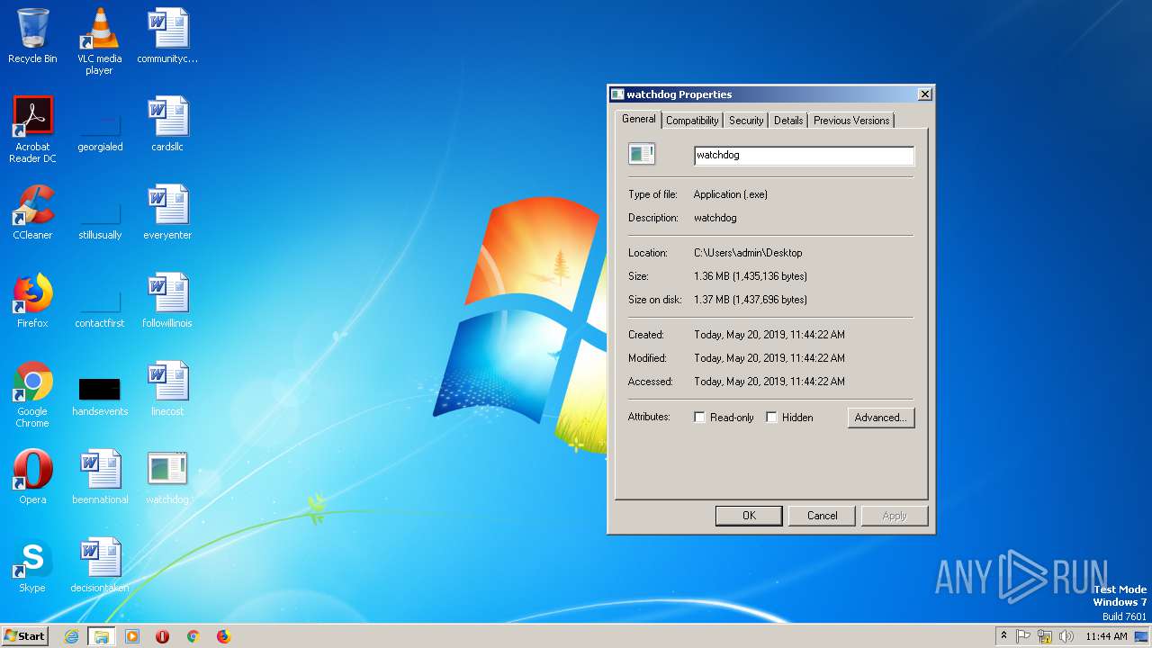The image size is (1152, 648).
Task: Select the communityc... Word document icon
Action: pyautogui.click(x=167, y=37)
